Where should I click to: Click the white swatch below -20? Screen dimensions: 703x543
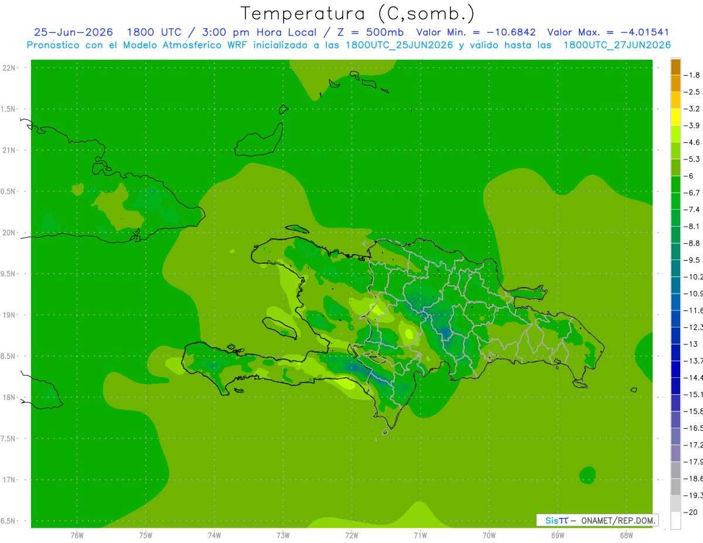click(675, 521)
